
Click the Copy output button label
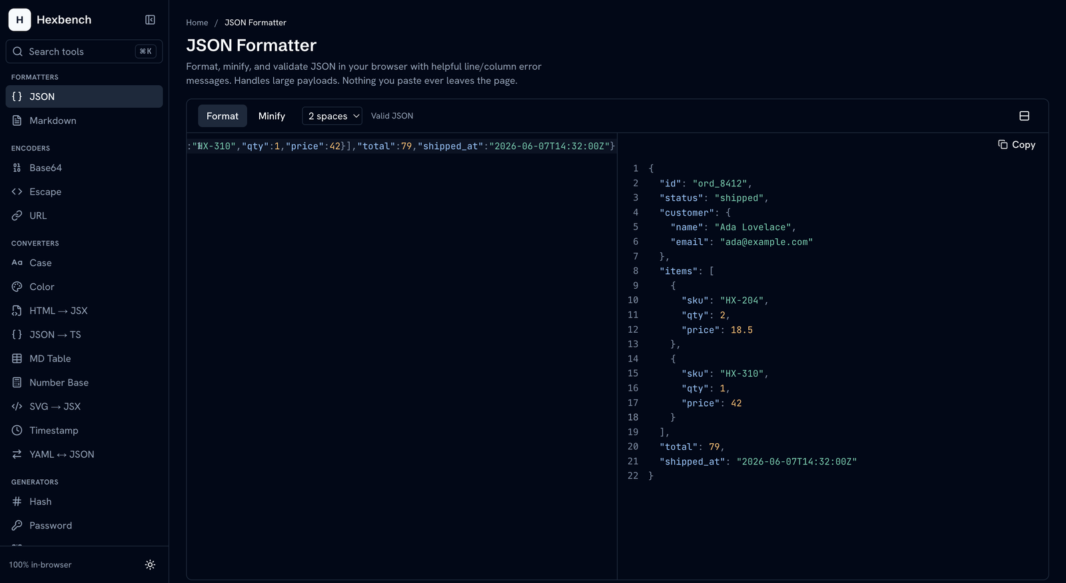pos(1023,144)
